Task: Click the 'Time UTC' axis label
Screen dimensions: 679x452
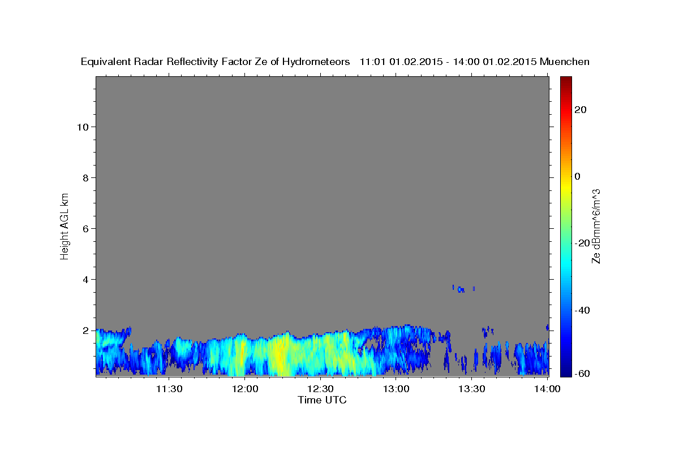Action: [322, 400]
